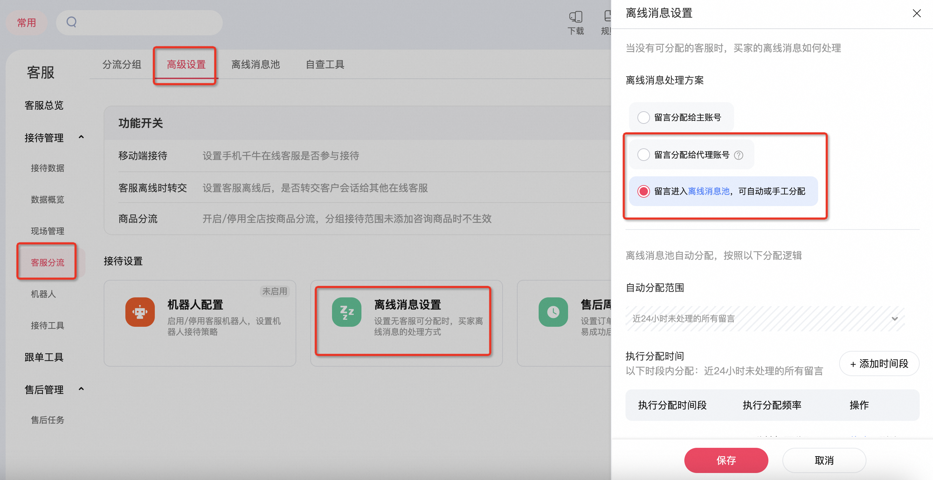933x480 pixels.
Task: Click the 未启用 status badge
Action: 275,291
